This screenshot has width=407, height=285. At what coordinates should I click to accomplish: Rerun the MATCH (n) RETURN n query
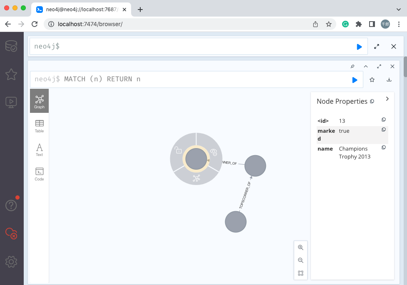point(355,80)
